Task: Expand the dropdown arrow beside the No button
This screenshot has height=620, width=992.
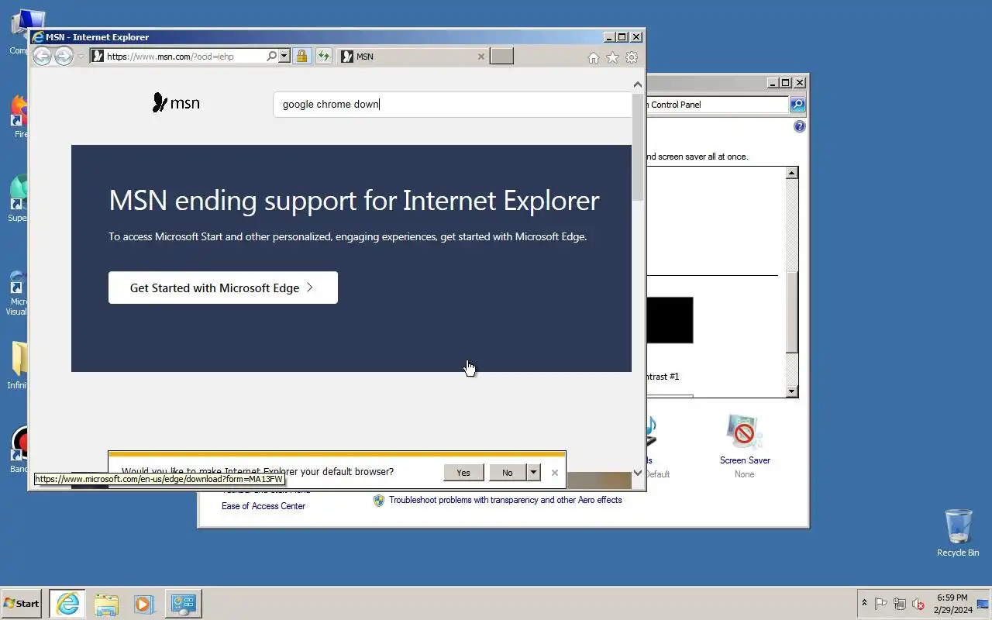Action: pos(533,472)
